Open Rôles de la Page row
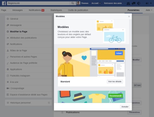Viewport: 154px width, 117px height. coord(28,50)
